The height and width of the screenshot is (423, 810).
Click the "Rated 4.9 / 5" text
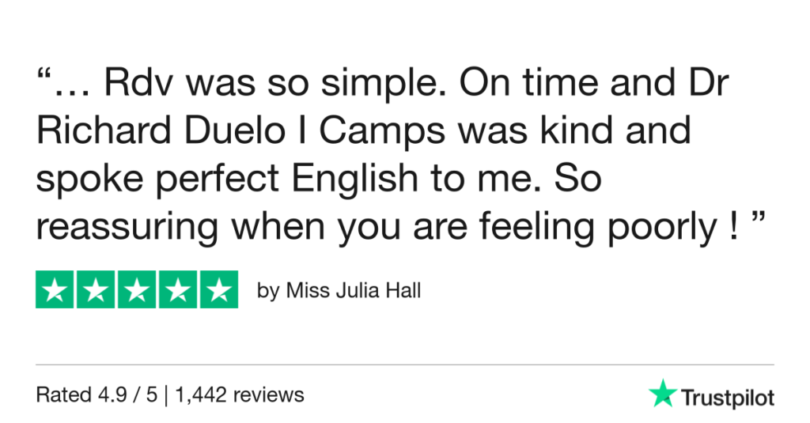click(95, 394)
